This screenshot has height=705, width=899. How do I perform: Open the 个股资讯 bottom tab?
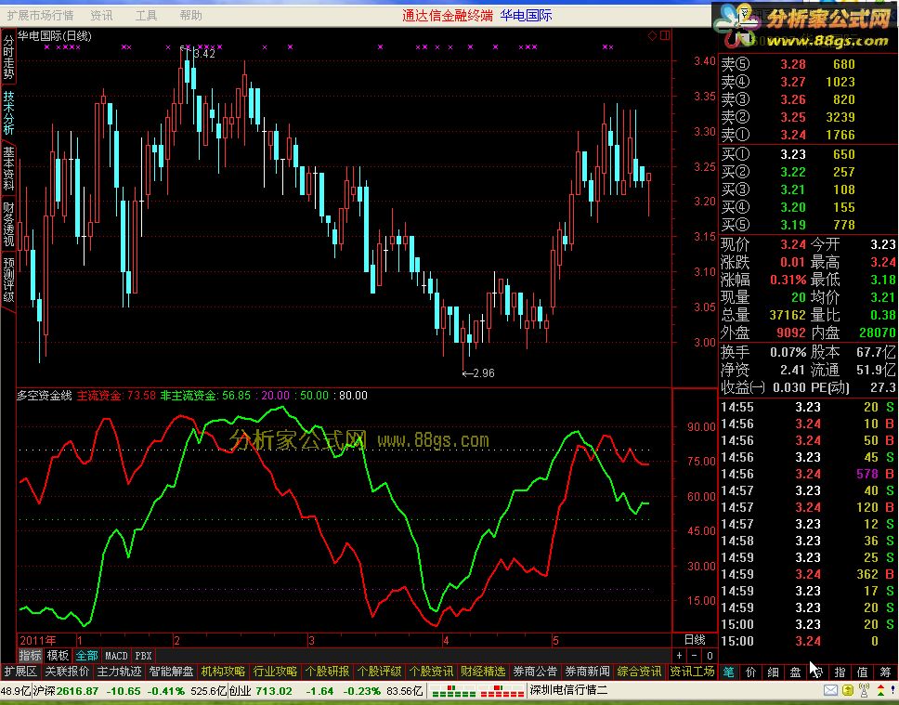431,672
